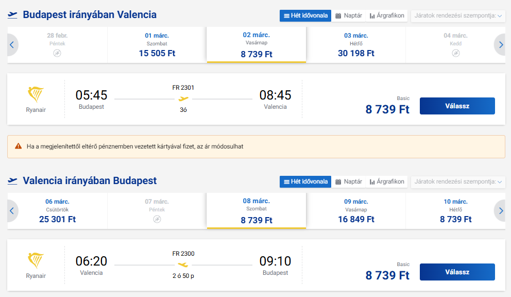
Task: Switch return view to Árgrafikon
Action: pos(387,182)
